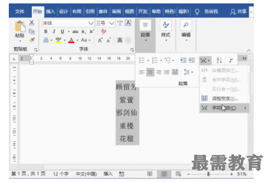Click the Align Left icon
Image resolution: width=266 pixels, height=182 pixels.
142,72
